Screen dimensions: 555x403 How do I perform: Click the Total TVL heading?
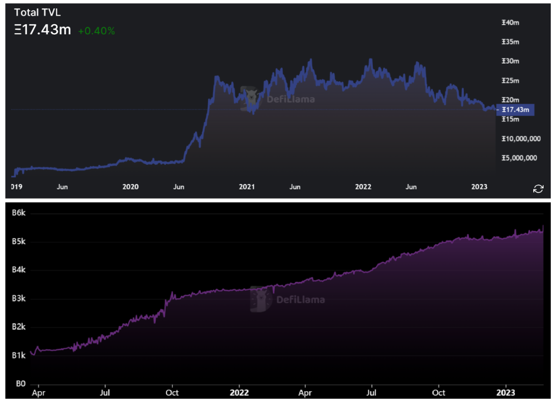click(x=37, y=12)
